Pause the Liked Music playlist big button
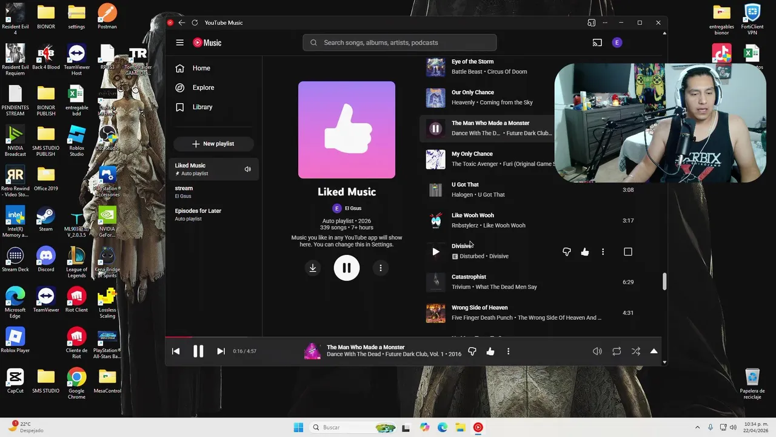The image size is (776, 437). coord(347,268)
